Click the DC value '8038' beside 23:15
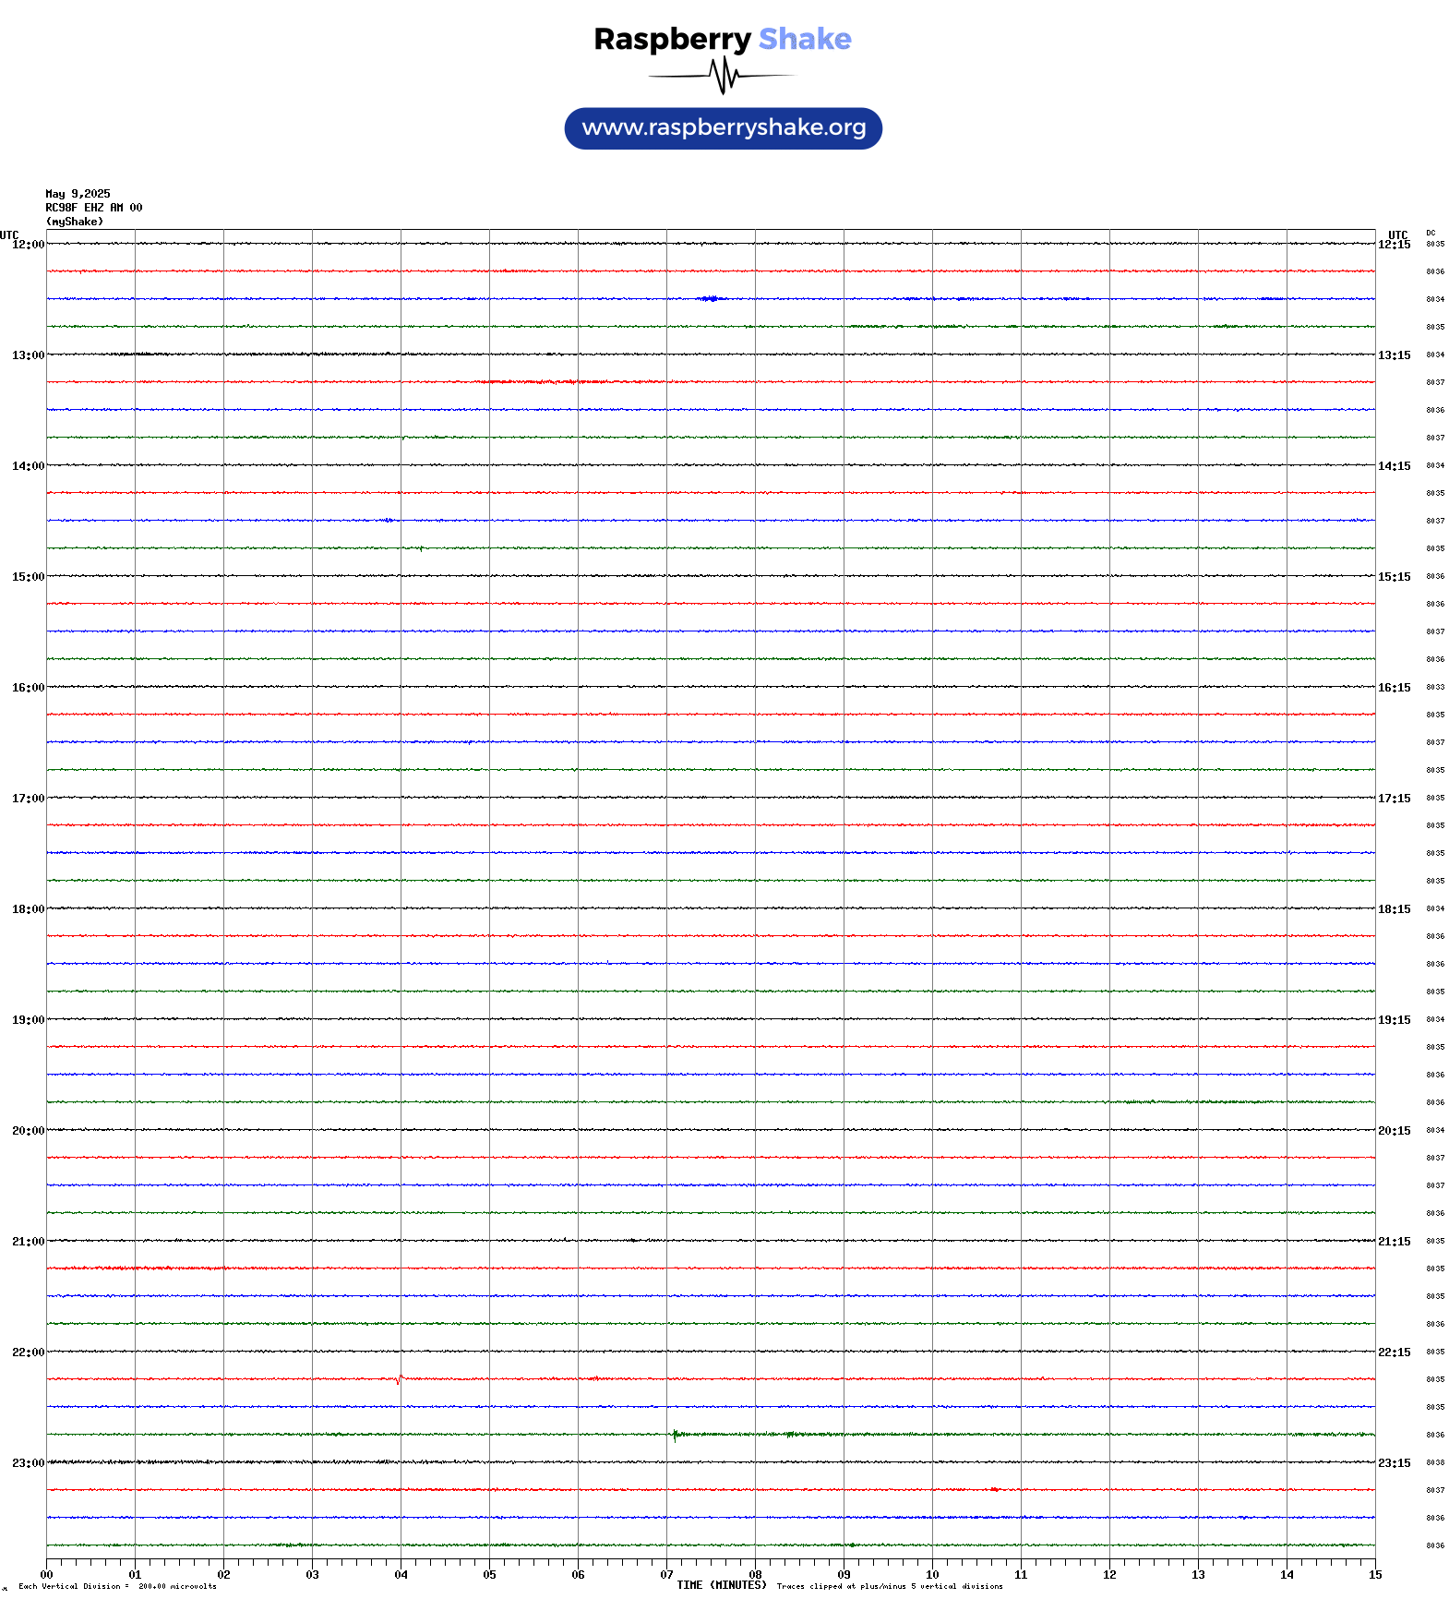 (1435, 1462)
